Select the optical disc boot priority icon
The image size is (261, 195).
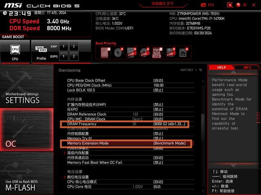point(119,52)
